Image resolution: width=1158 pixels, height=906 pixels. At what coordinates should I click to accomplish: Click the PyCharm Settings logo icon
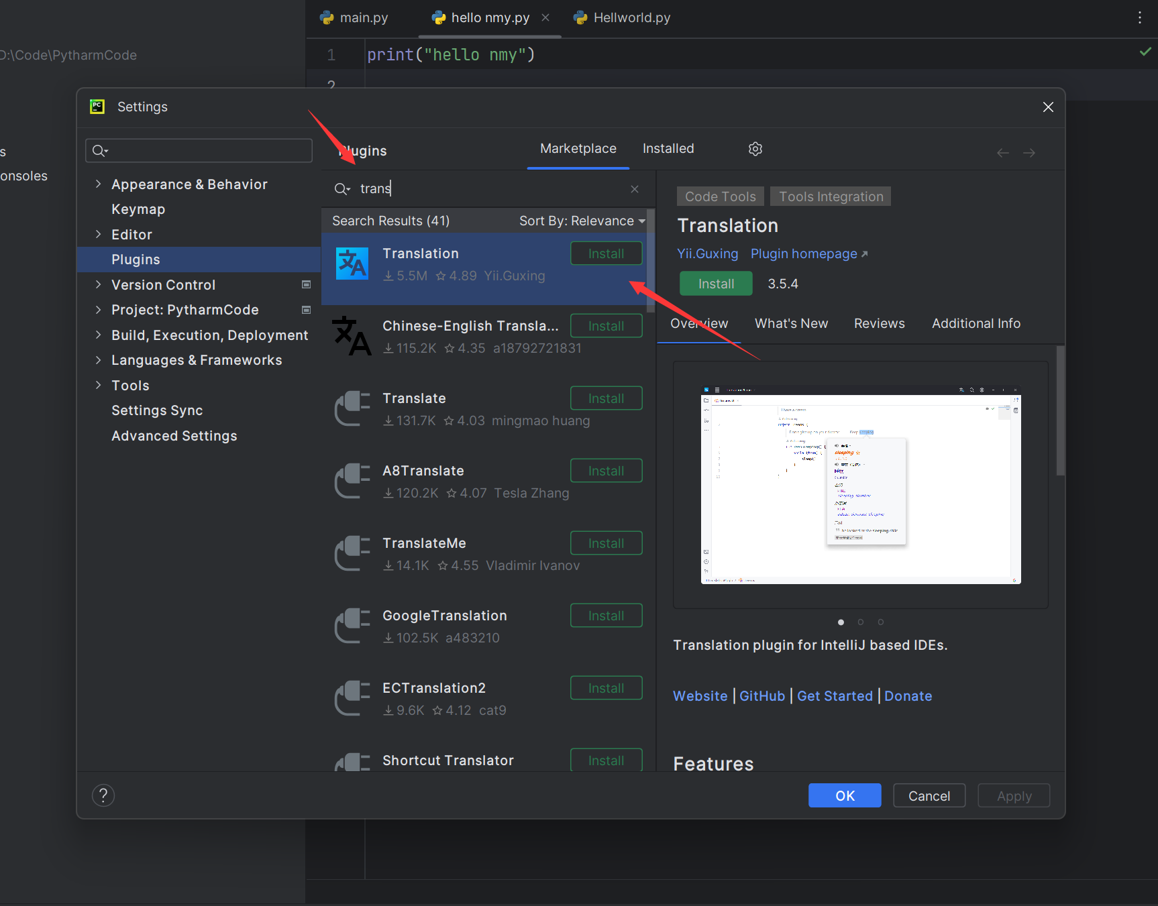pyautogui.click(x=97, y=107)
